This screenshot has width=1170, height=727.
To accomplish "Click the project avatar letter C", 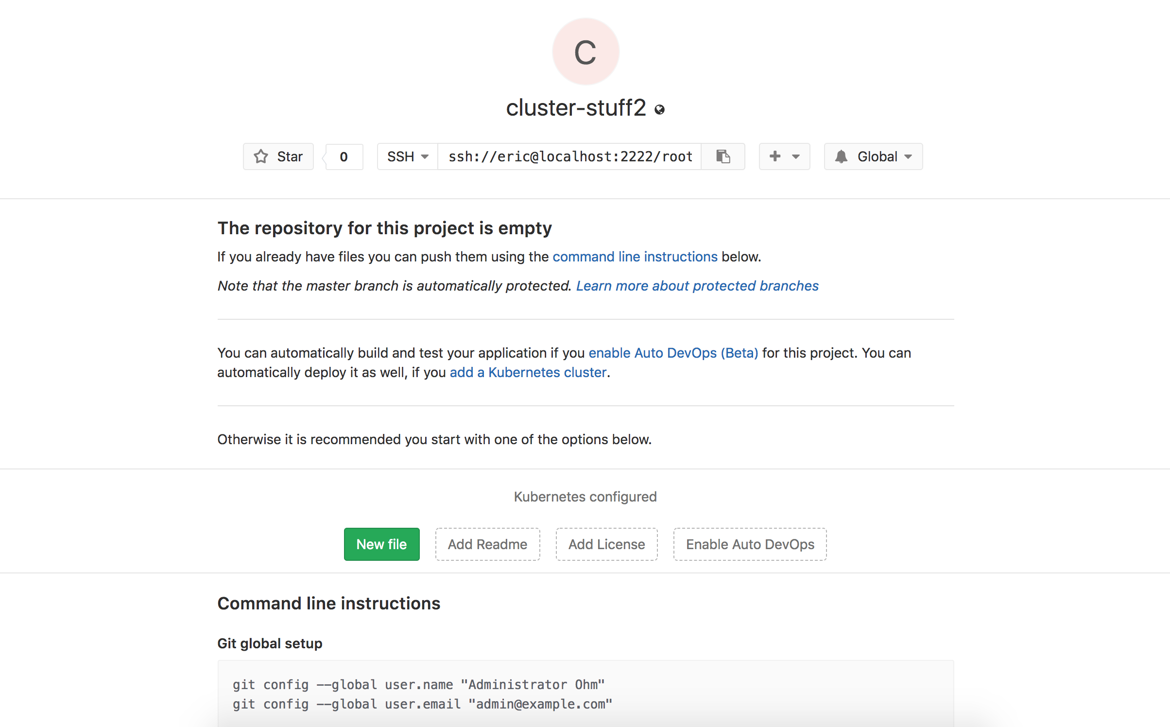I will [585, 52].
